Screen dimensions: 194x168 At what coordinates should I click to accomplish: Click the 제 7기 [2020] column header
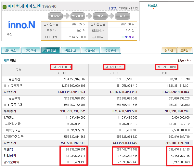click(114, 67)
